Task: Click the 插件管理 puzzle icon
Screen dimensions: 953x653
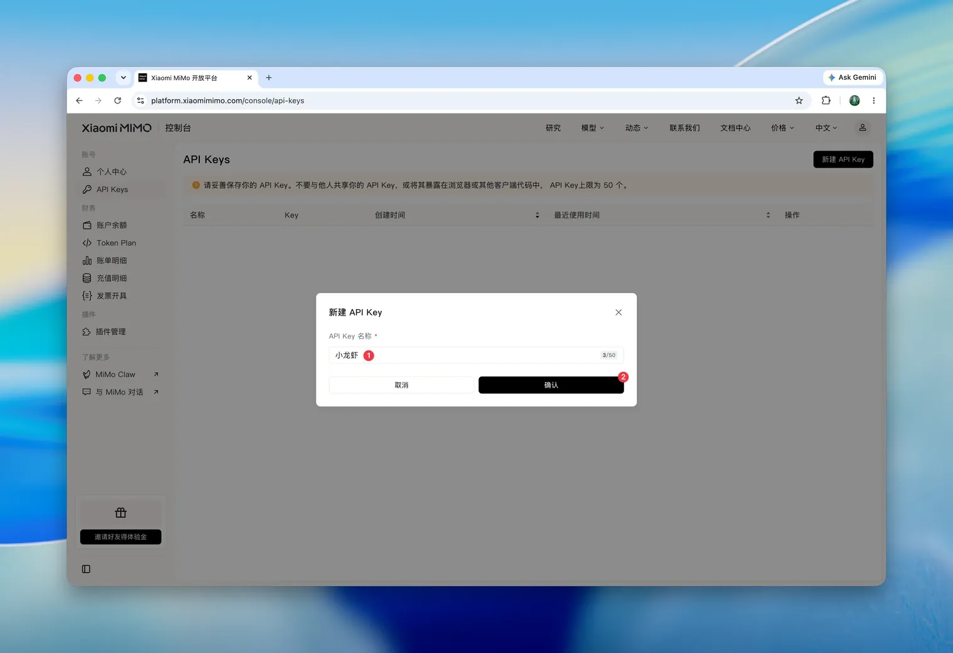Action: coord(87,332)
